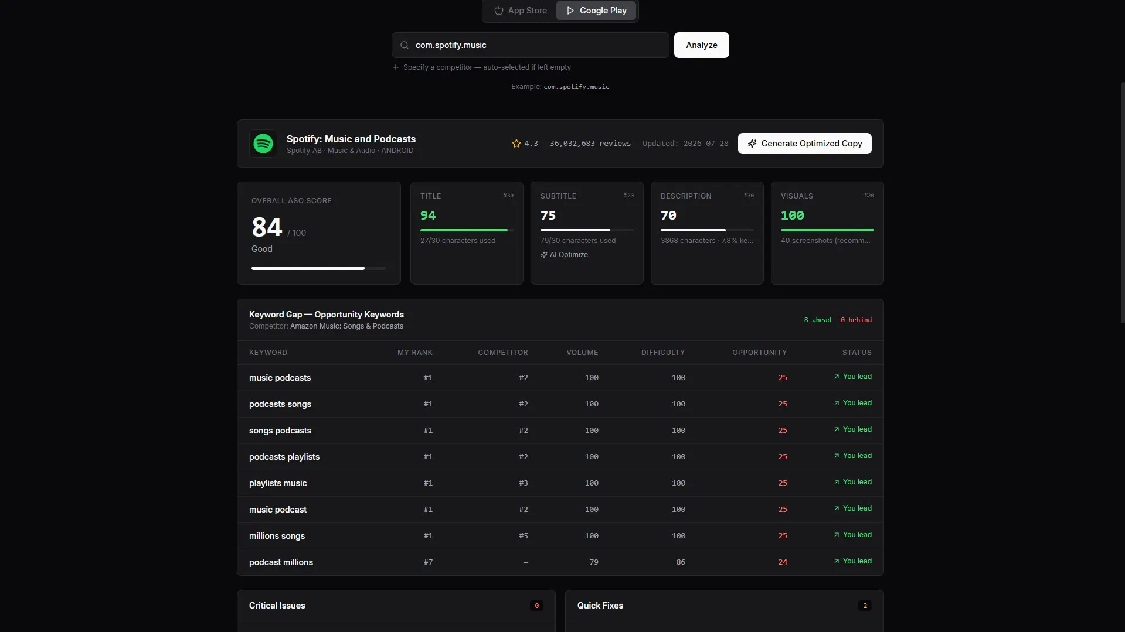Click the search magnifier icon
The height and width of the screenshot is (632, 1125).
[x=405, y=45]
